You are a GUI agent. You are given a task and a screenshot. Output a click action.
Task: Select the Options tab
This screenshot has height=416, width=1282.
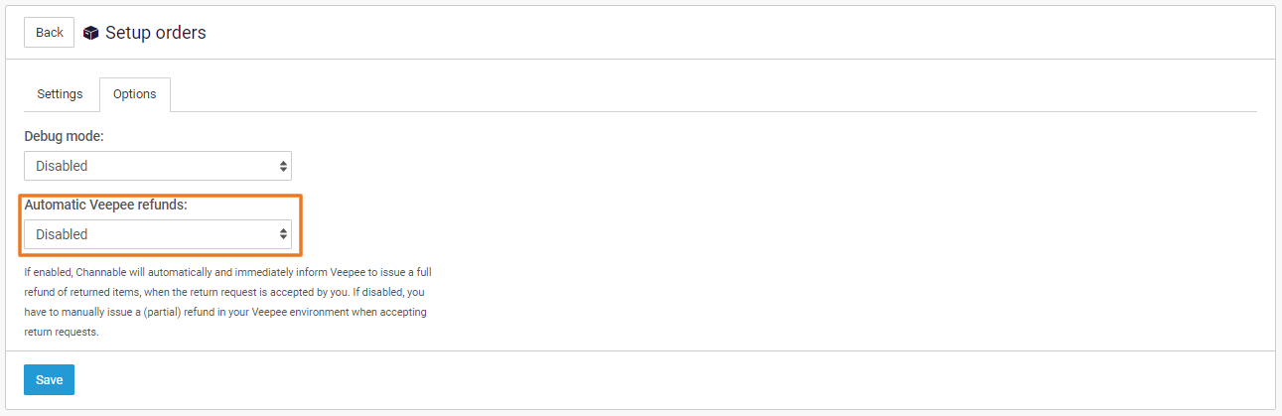(x=134, y=94)
